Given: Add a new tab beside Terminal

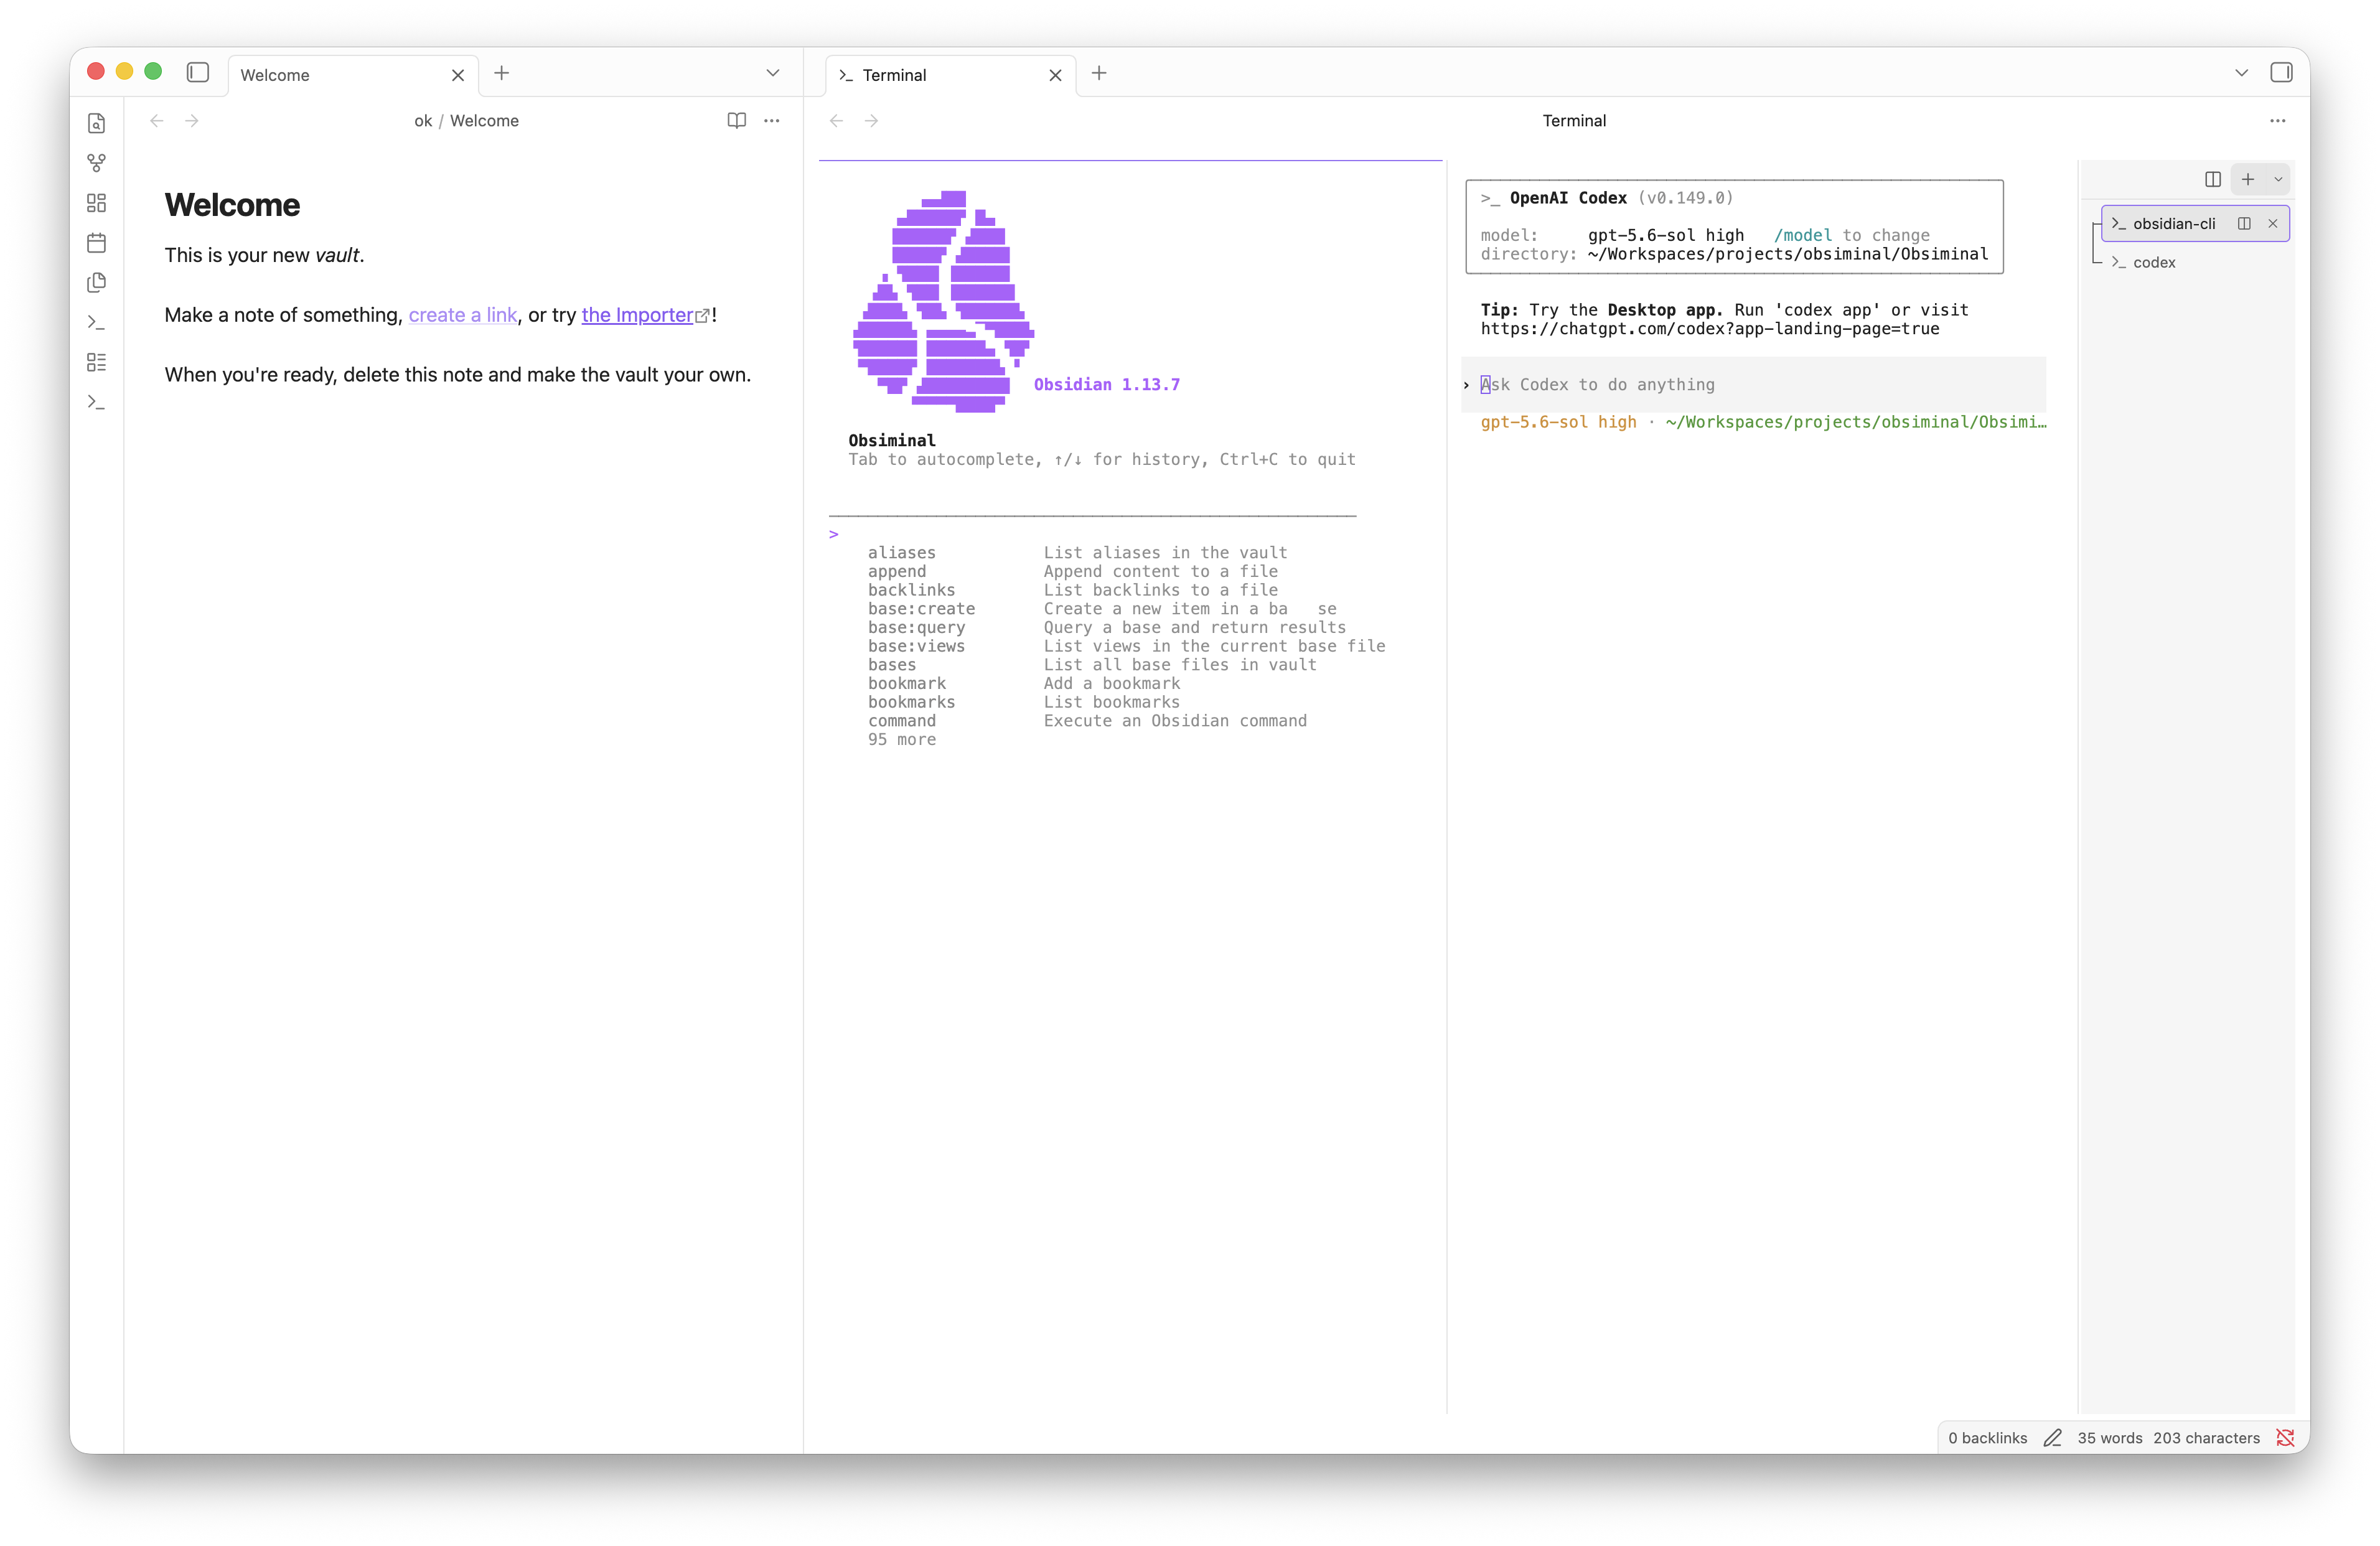Looking at the screenshot, I should point(1099,73).
